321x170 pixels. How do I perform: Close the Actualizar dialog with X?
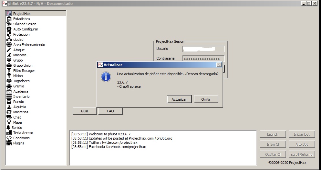point(219,65)
